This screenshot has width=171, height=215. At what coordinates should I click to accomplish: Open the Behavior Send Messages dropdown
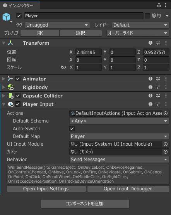pyautogui.click(x=119, y=160)
